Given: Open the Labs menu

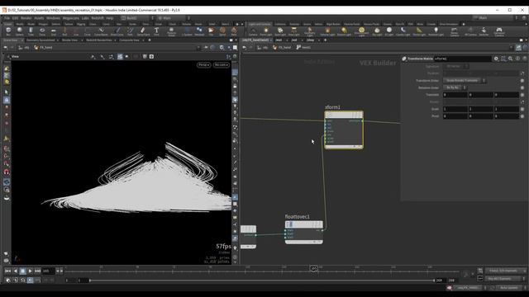Looking at the screenshot, I should [x=85, y=18].
